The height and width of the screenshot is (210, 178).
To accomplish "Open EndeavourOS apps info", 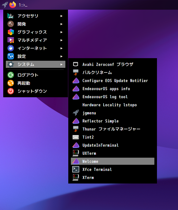I will (113, 89).
